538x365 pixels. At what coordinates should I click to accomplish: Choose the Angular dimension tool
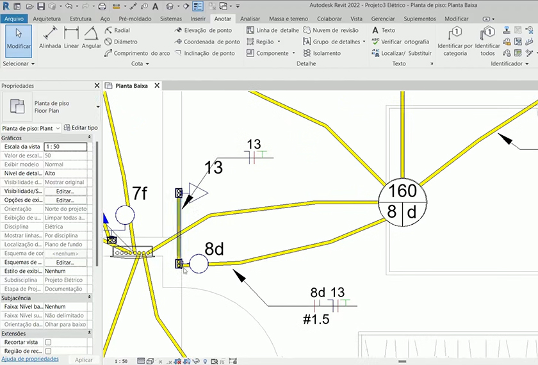click(92, 37)
